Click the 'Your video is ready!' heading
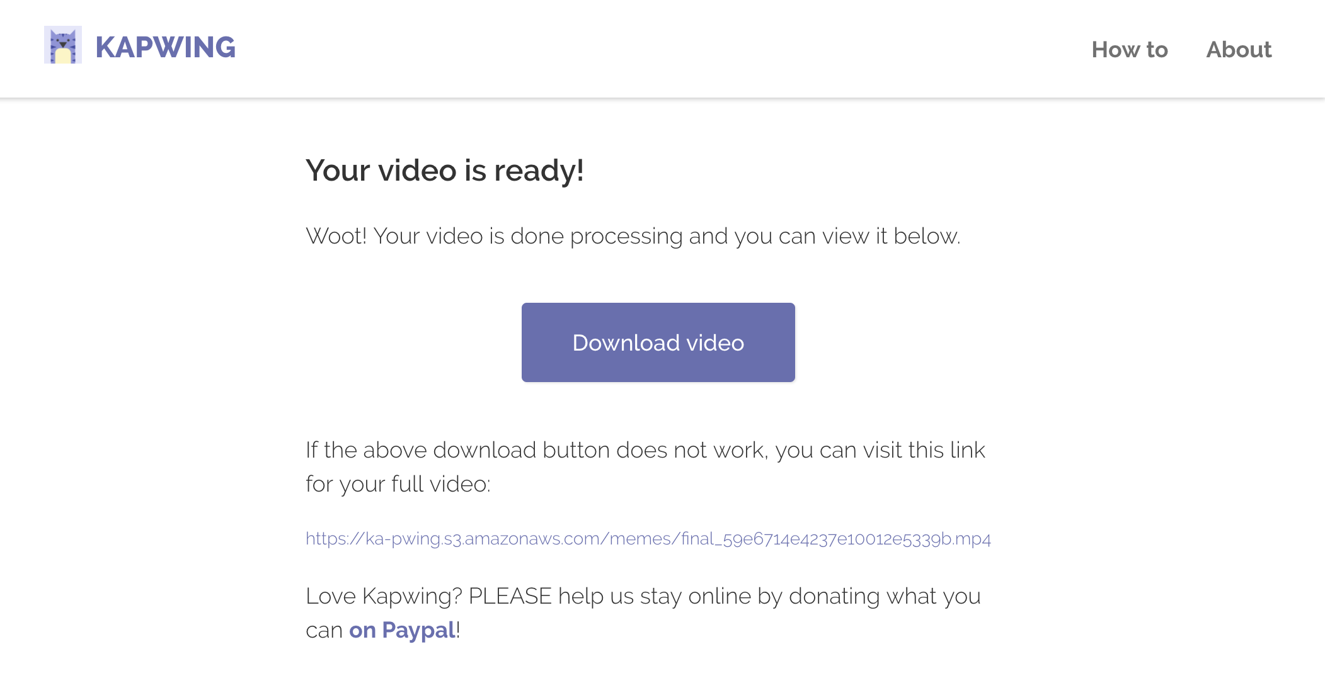Image resolution: width=1325 pixels, height=688 pixels. coord(444,171)
